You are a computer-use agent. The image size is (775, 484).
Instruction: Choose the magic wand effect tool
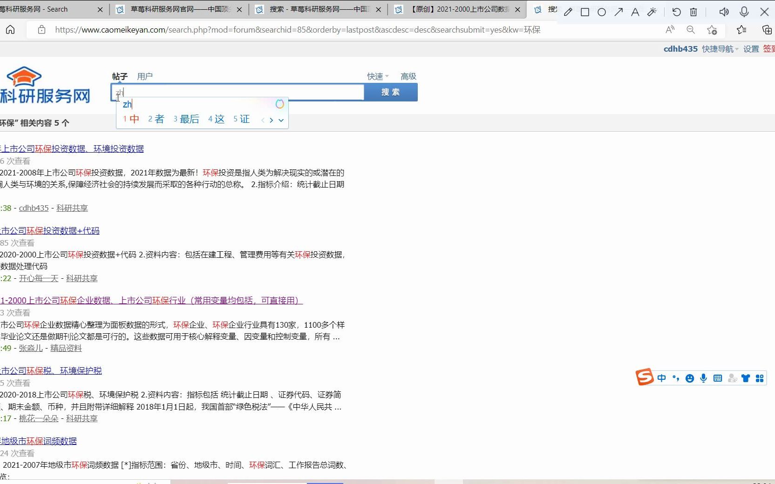click(652, 12)
